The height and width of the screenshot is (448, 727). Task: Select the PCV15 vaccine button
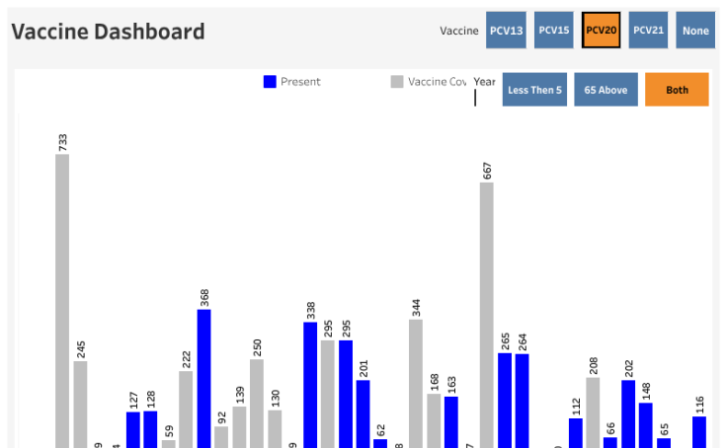[553, 31]
